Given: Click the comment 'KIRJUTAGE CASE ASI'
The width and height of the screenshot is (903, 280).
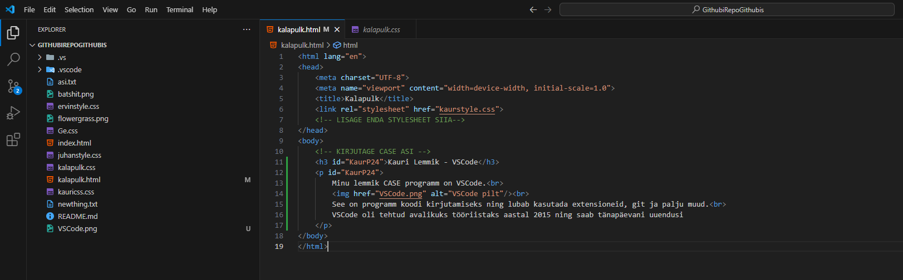Looking at the screenshot, I should (x=373, y=152).
